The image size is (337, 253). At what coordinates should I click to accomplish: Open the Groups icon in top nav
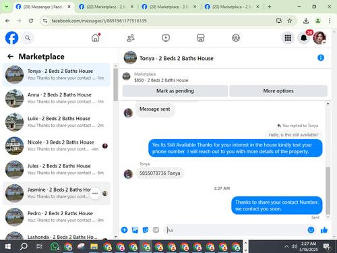[x=236, y=38]
